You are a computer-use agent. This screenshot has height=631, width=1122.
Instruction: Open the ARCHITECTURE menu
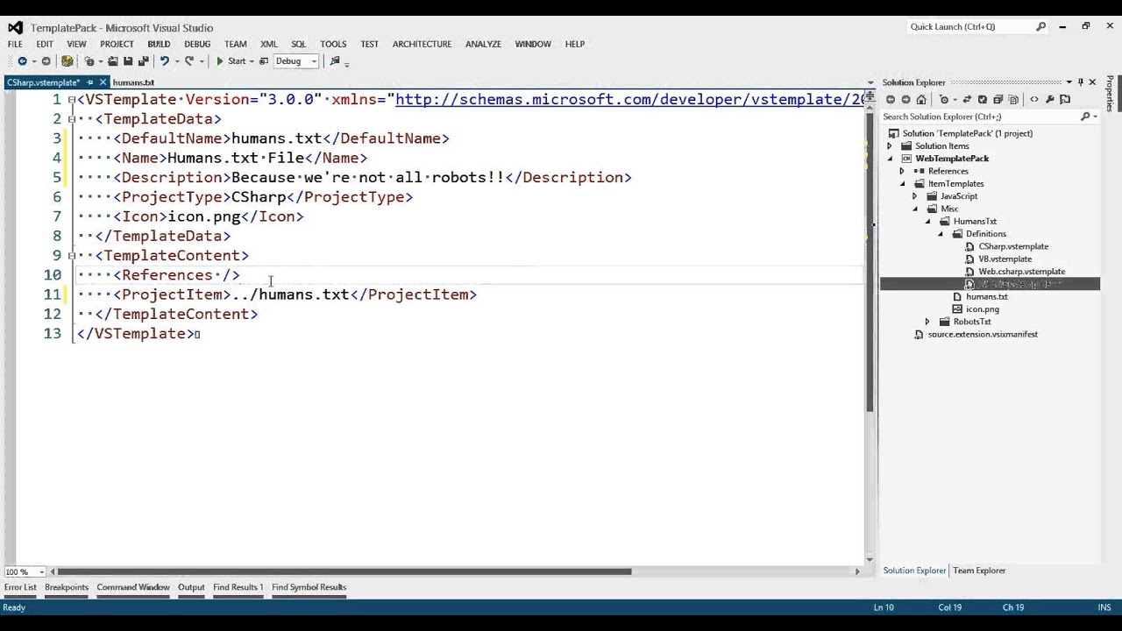coord(422,44)
